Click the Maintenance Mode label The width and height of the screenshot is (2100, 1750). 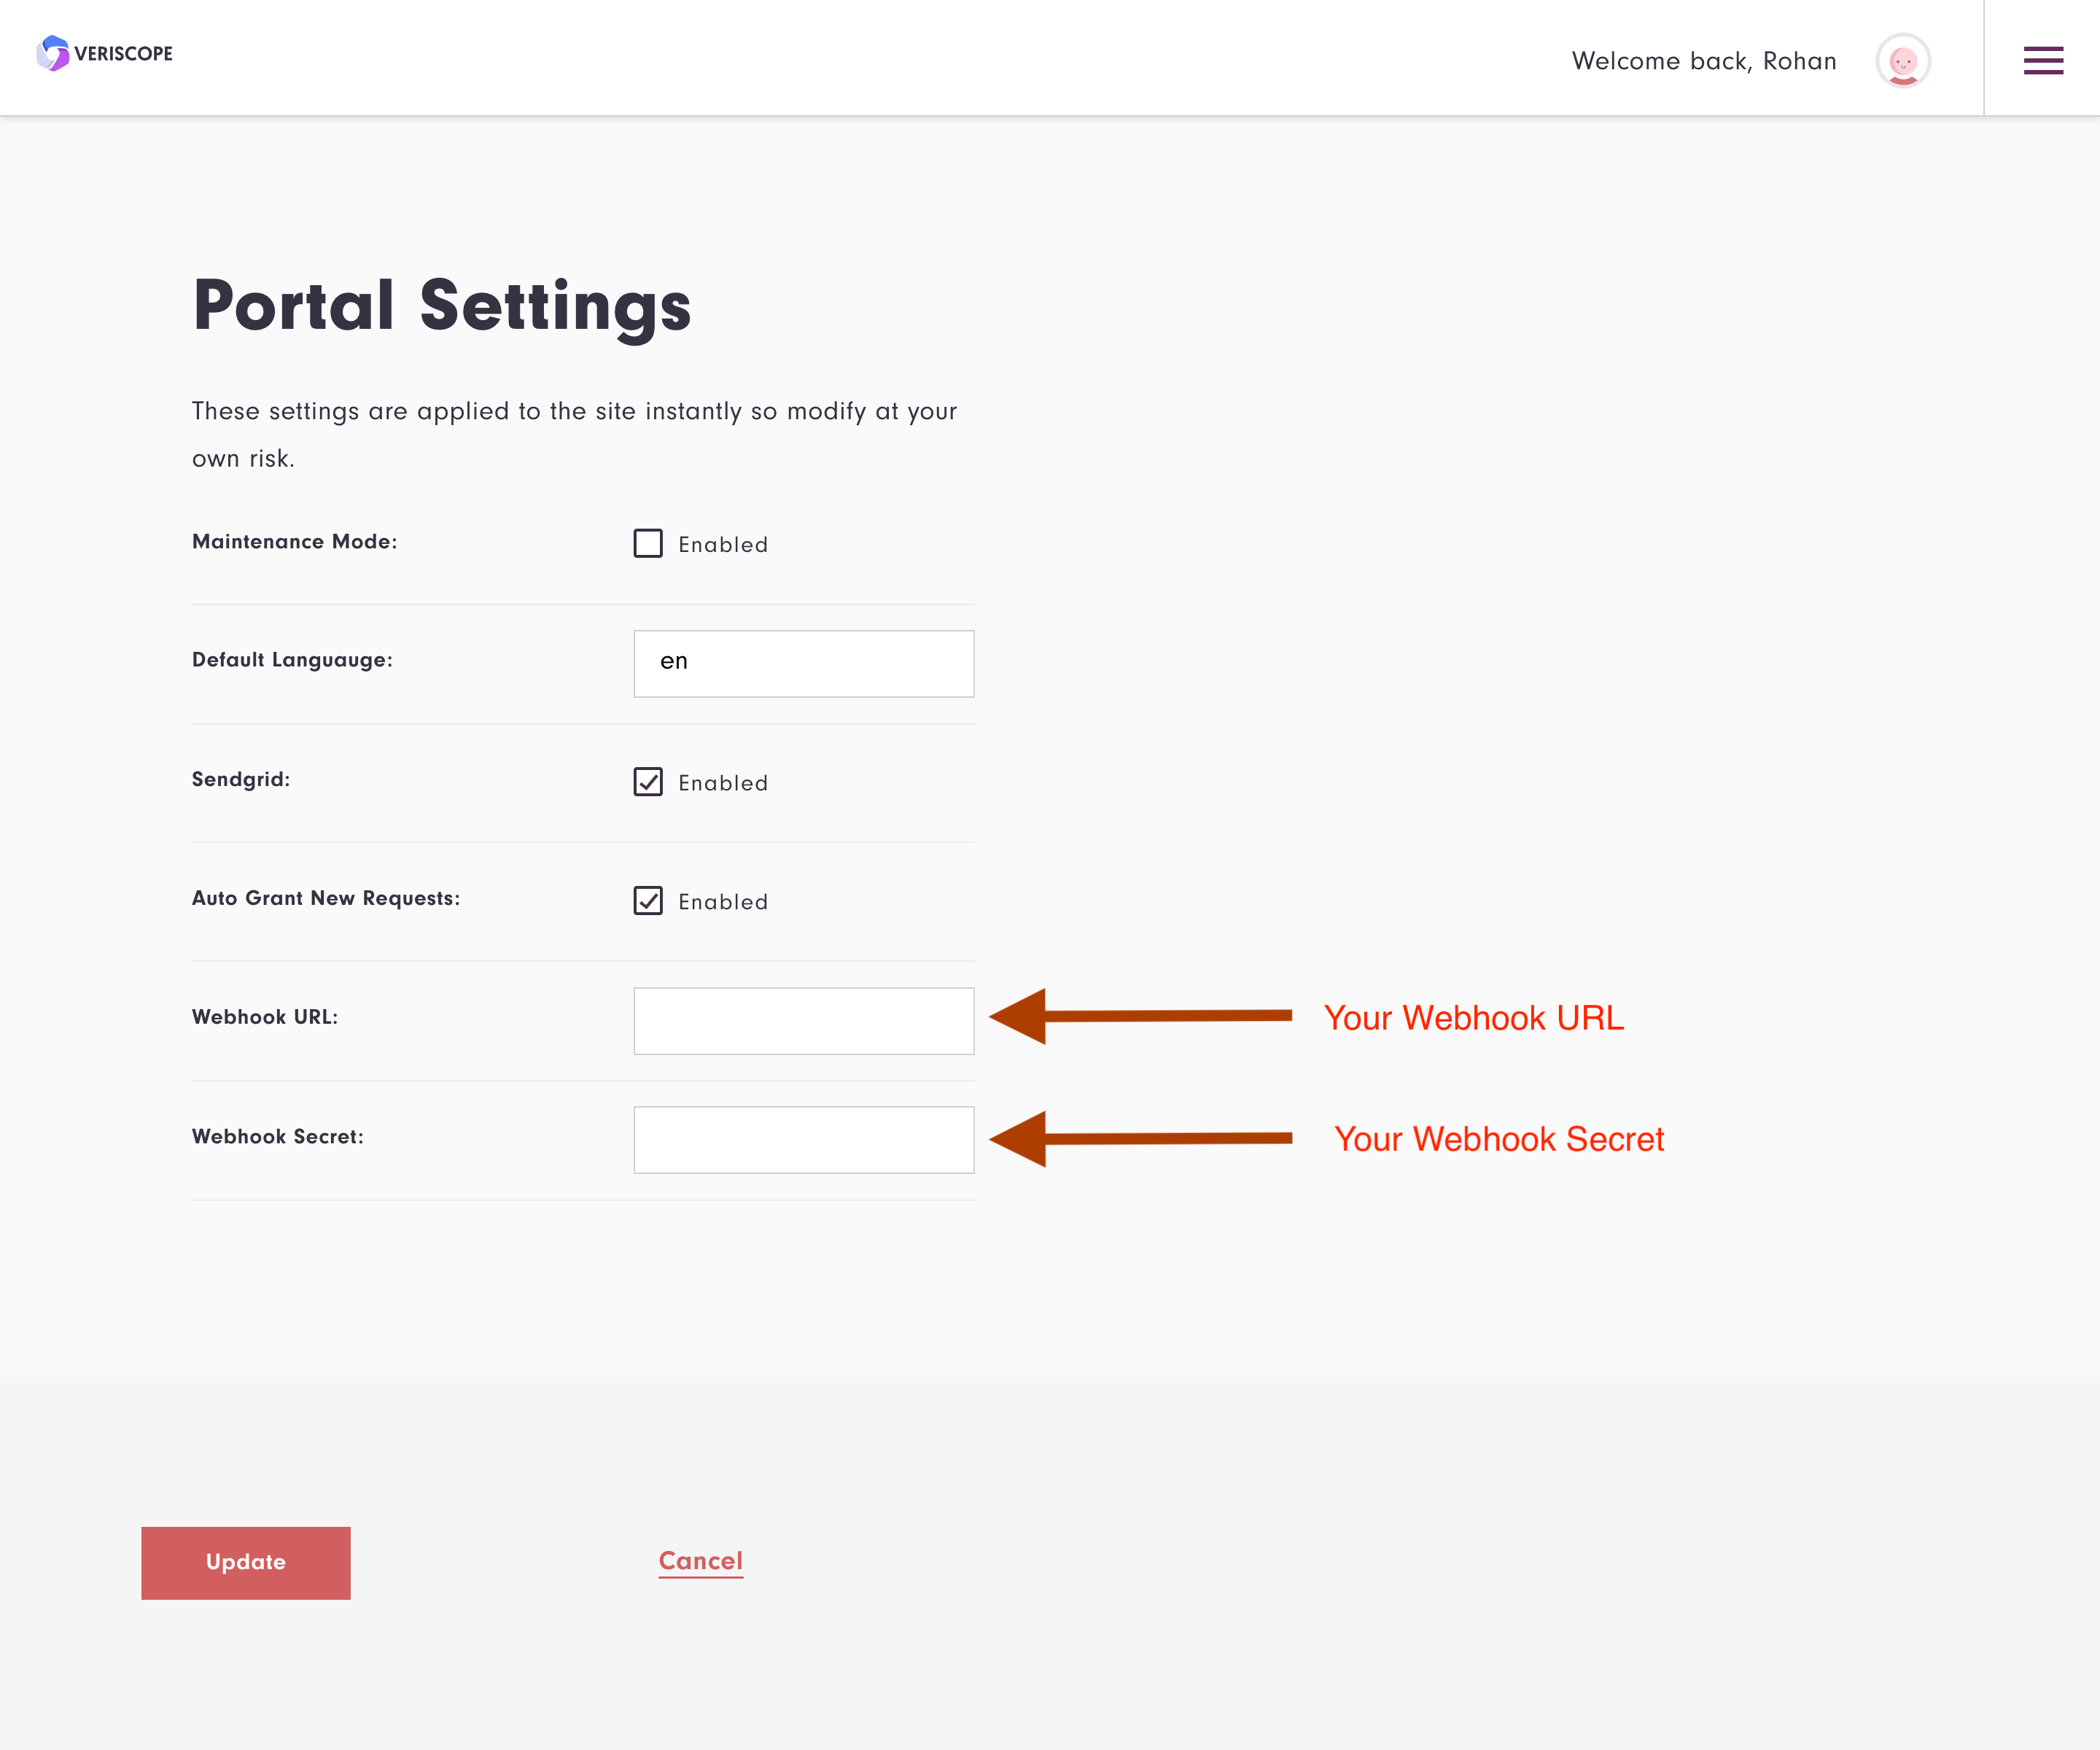(295, 541)
